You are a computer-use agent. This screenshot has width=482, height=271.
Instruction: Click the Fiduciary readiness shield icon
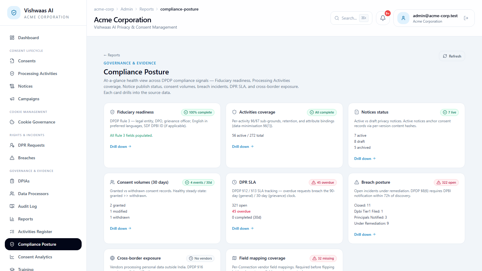coord(112,112)
